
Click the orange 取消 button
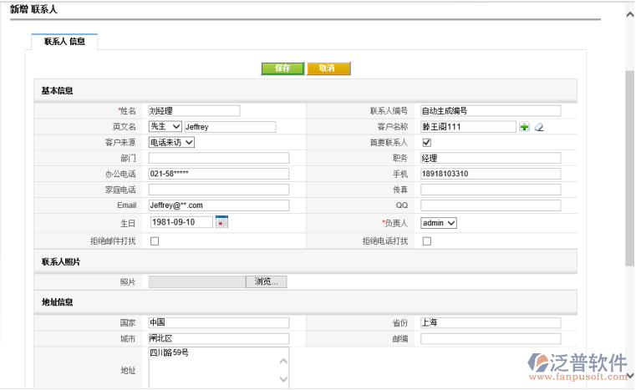[328, 68]
